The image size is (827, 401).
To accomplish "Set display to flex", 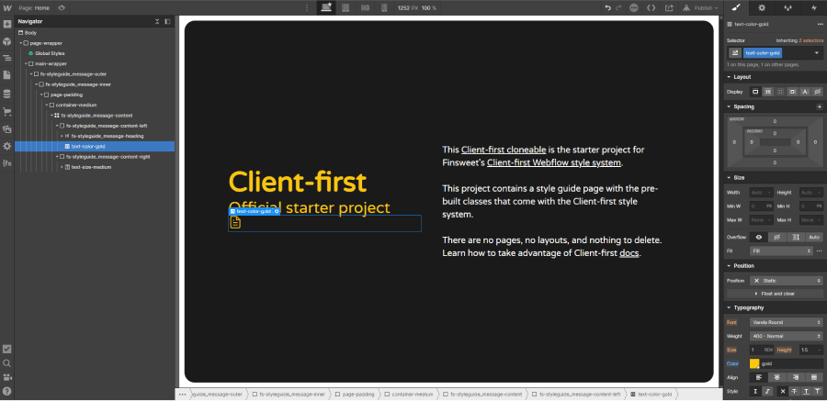I will tap(768, 92).
